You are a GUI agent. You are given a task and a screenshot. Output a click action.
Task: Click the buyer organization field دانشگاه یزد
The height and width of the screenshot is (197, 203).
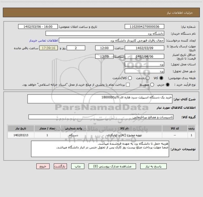point(105,34)
